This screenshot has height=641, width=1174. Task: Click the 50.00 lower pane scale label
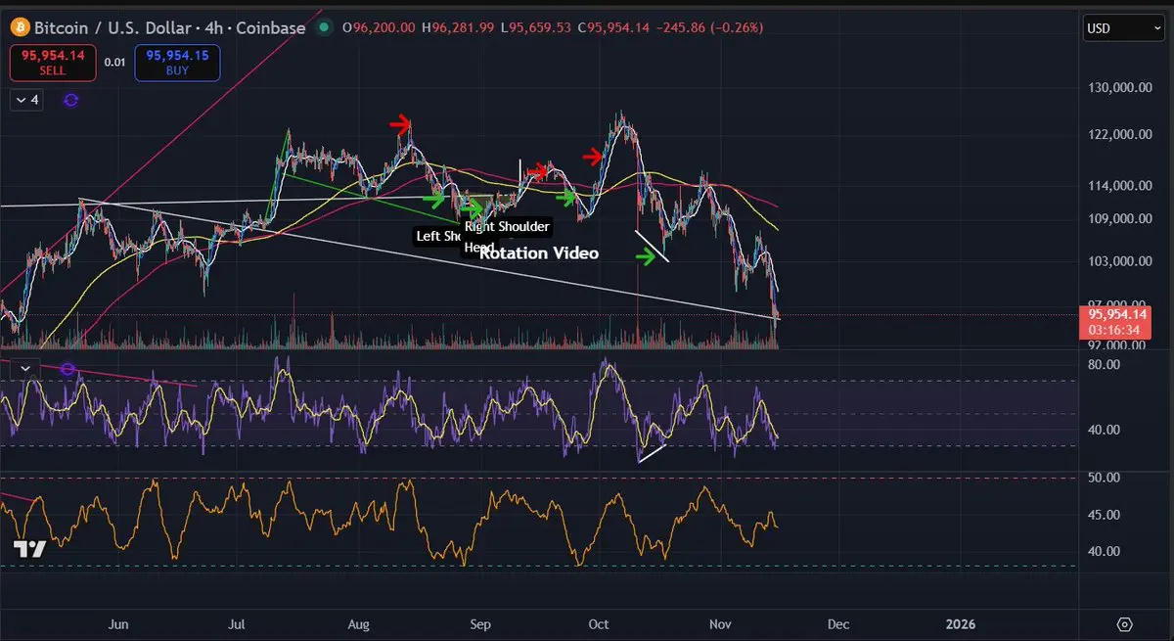pyautogui.click(x=1102, y=478)
